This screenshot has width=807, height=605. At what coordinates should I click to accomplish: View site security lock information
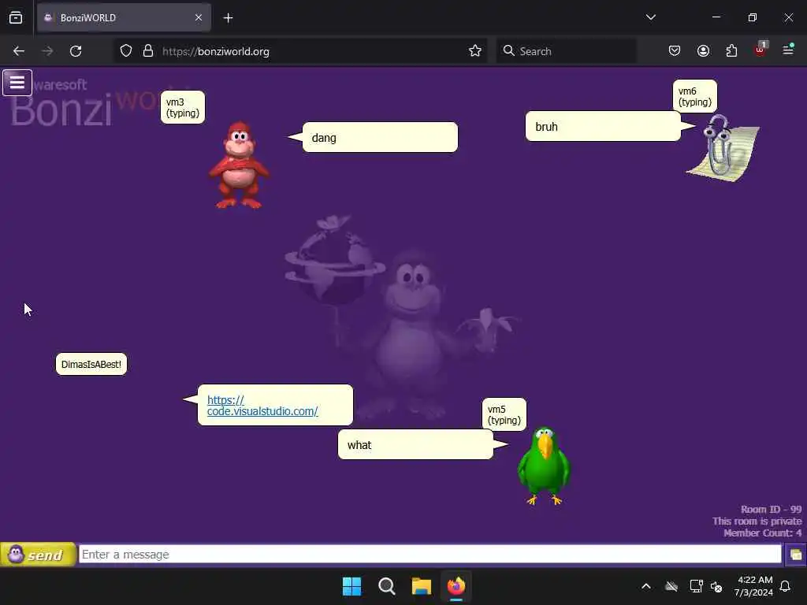point(148,51)
